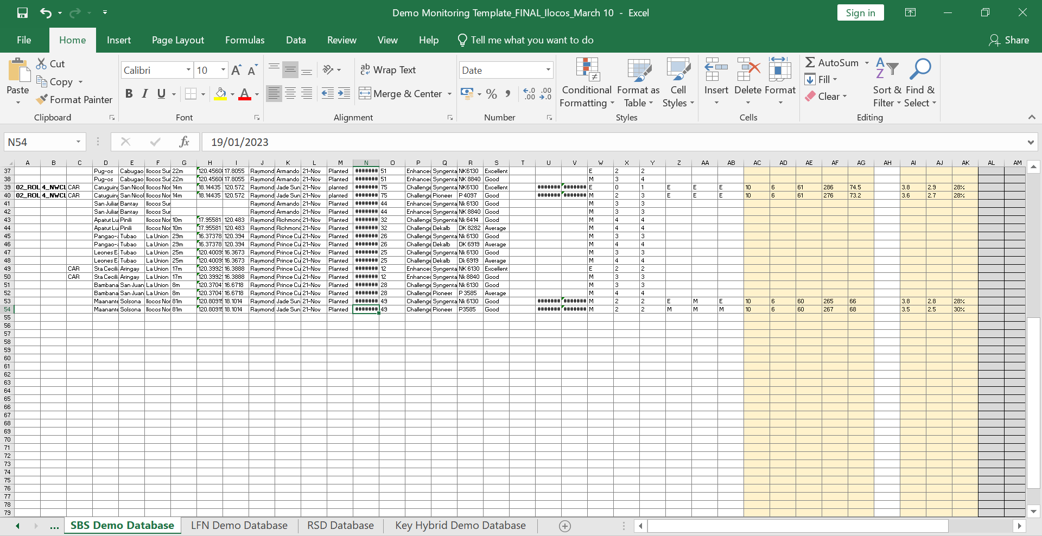Undo the last action
This screenshot has height=536, width=1042.
(46, 12)
